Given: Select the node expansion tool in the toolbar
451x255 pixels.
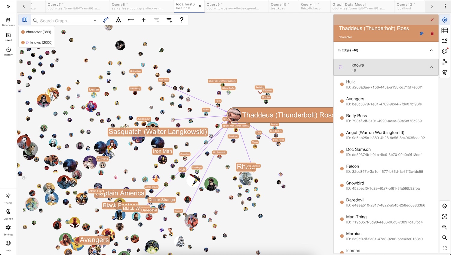Looking at the screenshot, I should [106, 20].
